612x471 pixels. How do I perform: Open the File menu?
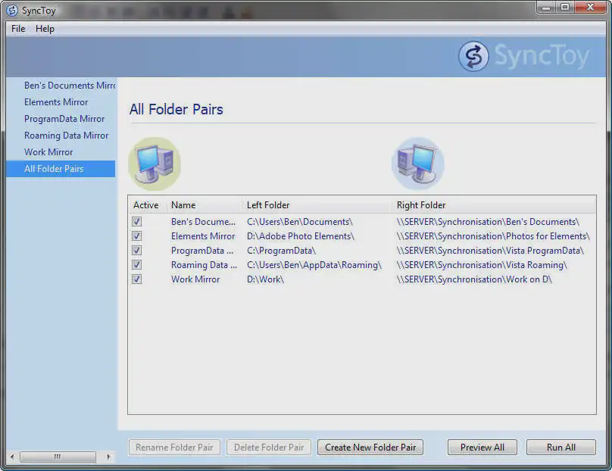17,29
